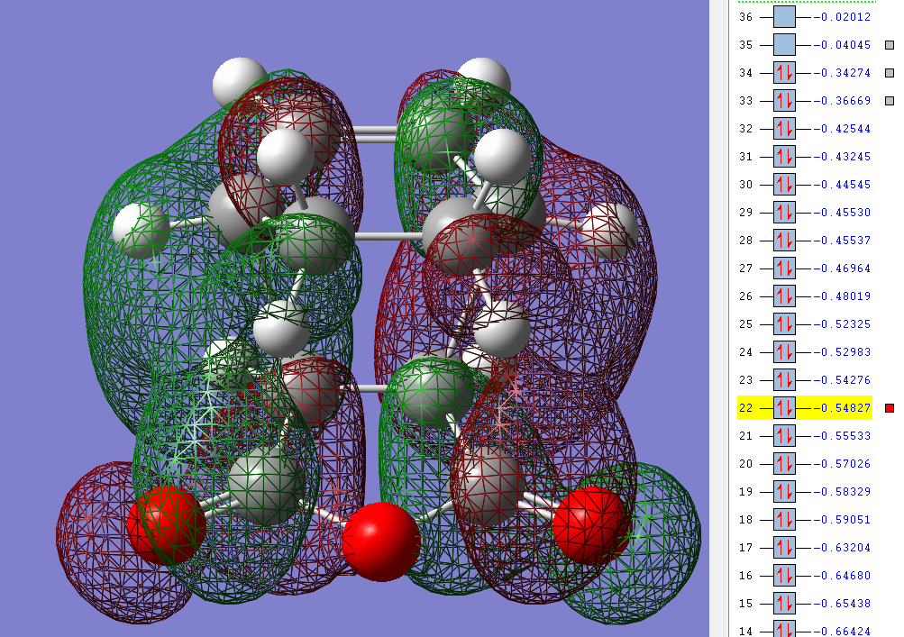This screenshot has height=637, width=904.
Task: Select the energy value -0.42544
Action: click(x=843, y=129)
